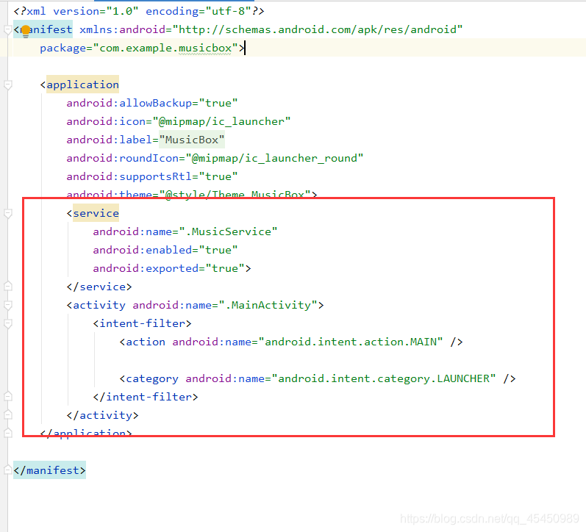This screenshot has height=532, width=586.
Task: Click fold marker at closing manifest tag
Action: click(7, 470)
